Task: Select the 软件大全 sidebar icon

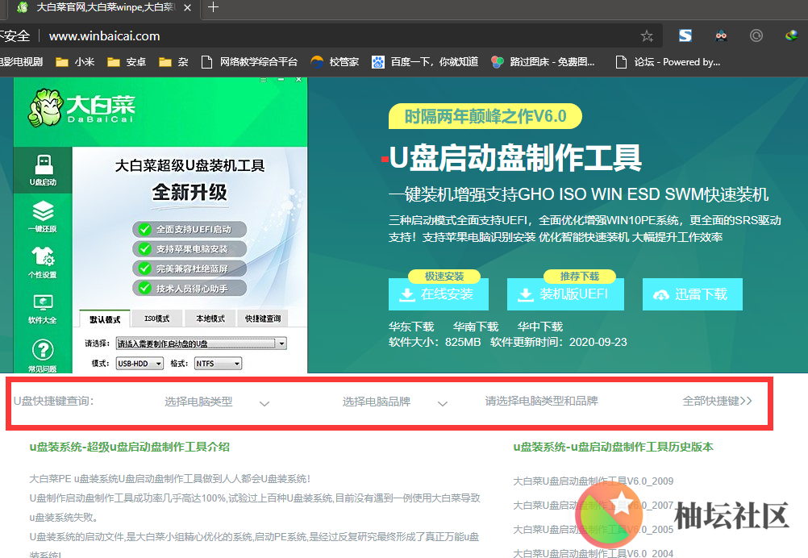Action: 43,309
